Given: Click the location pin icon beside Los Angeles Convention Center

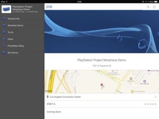Looking at the screenshot, I should [x=48, y=97].
